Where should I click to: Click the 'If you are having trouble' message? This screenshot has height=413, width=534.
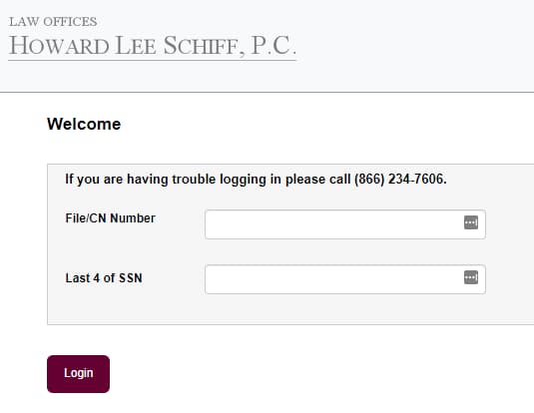coord(256,180)
